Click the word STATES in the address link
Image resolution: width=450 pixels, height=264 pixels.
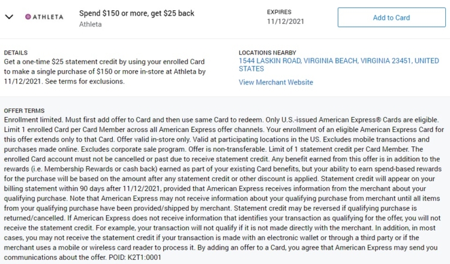(x=251, y=69)
